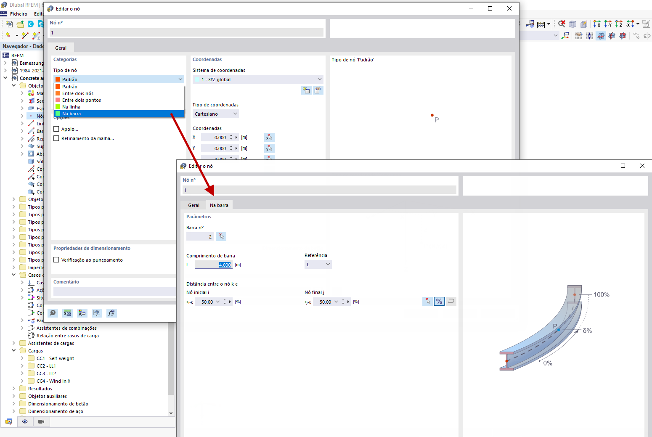Viewport: 652px width, 437px height.
Task: Check Verificação ao punçoamento option
Action: (56, 260)
